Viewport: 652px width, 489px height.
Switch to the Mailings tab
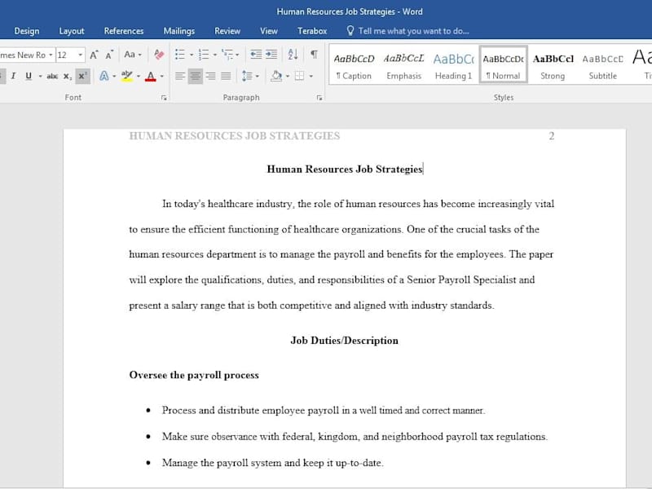(178, 31)
